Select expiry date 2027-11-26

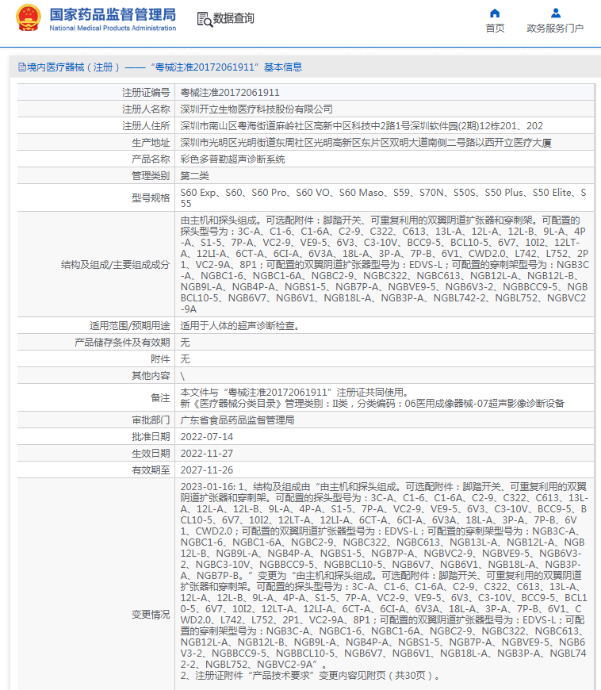point(207,470)
